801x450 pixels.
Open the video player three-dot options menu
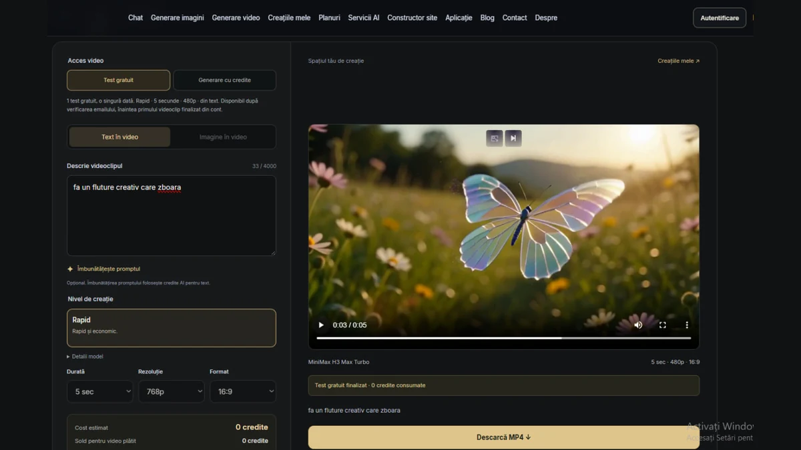coord(687,325)
